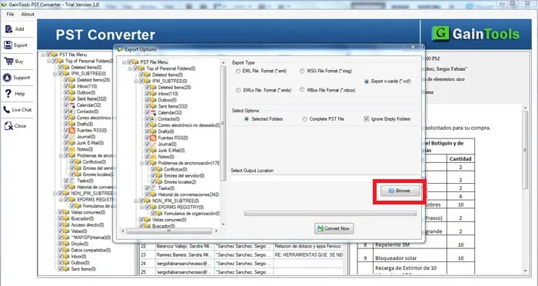Viewport: 538px width, 286px height.
Task: Click the Browse button
Action: (400, 191)
